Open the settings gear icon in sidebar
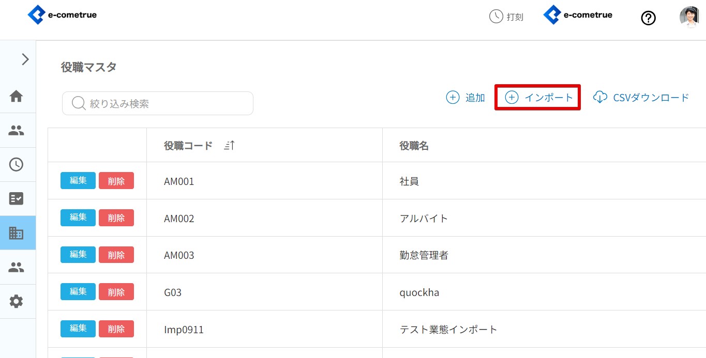The width and height of the screenshot is (706, 358). tap(17, 301)
